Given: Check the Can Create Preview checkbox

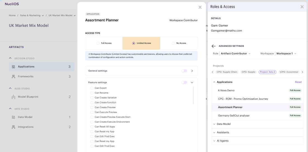Looking at the screenshot, I should pyautogui.click(x=92, y=107).
